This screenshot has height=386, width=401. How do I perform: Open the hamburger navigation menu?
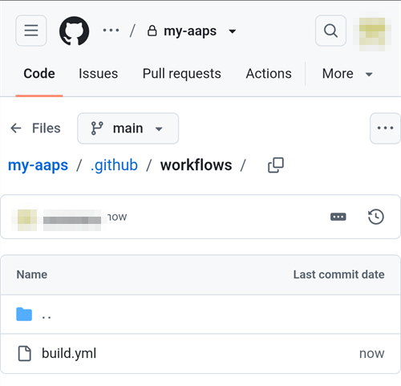[31, 30]
